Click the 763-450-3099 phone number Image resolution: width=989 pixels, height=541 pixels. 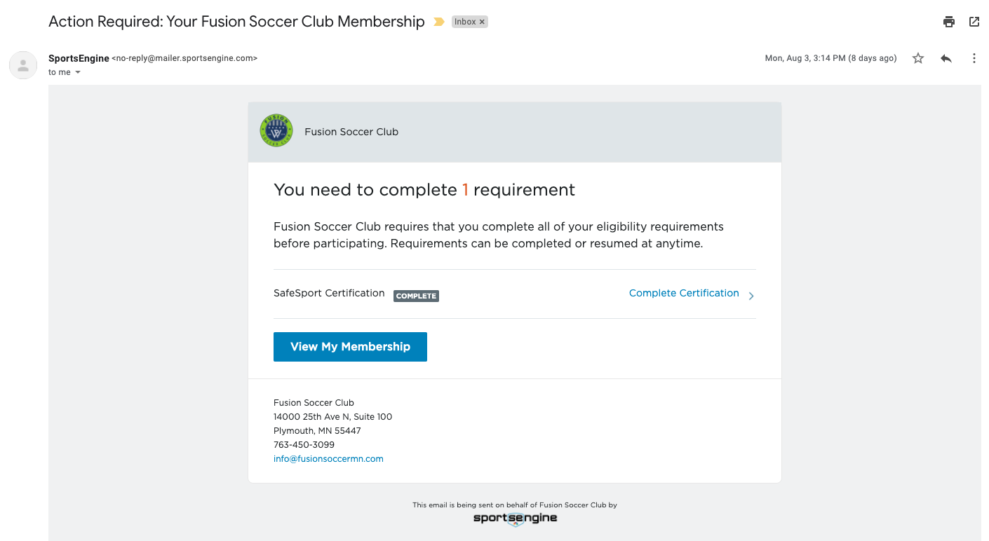tap(304, 445)
